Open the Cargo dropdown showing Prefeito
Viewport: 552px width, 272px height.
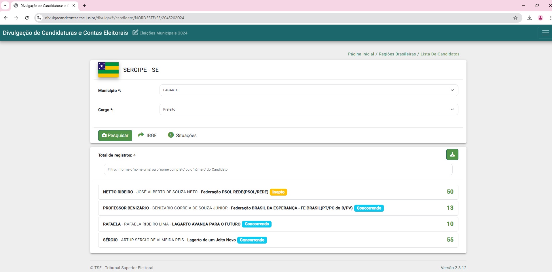coord(309,109)
